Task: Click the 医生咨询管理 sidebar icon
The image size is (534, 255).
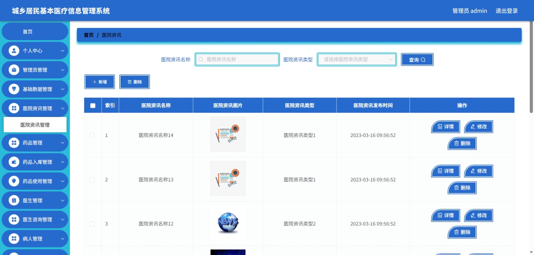Action: click(x=14, y=219)
